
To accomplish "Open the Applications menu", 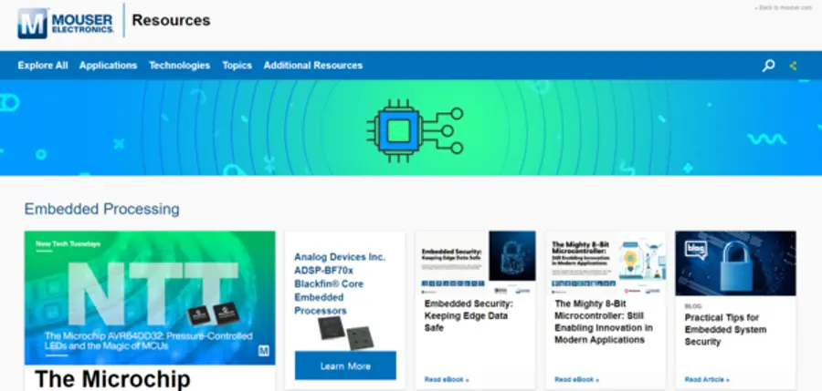I will (x=108, y=66).
